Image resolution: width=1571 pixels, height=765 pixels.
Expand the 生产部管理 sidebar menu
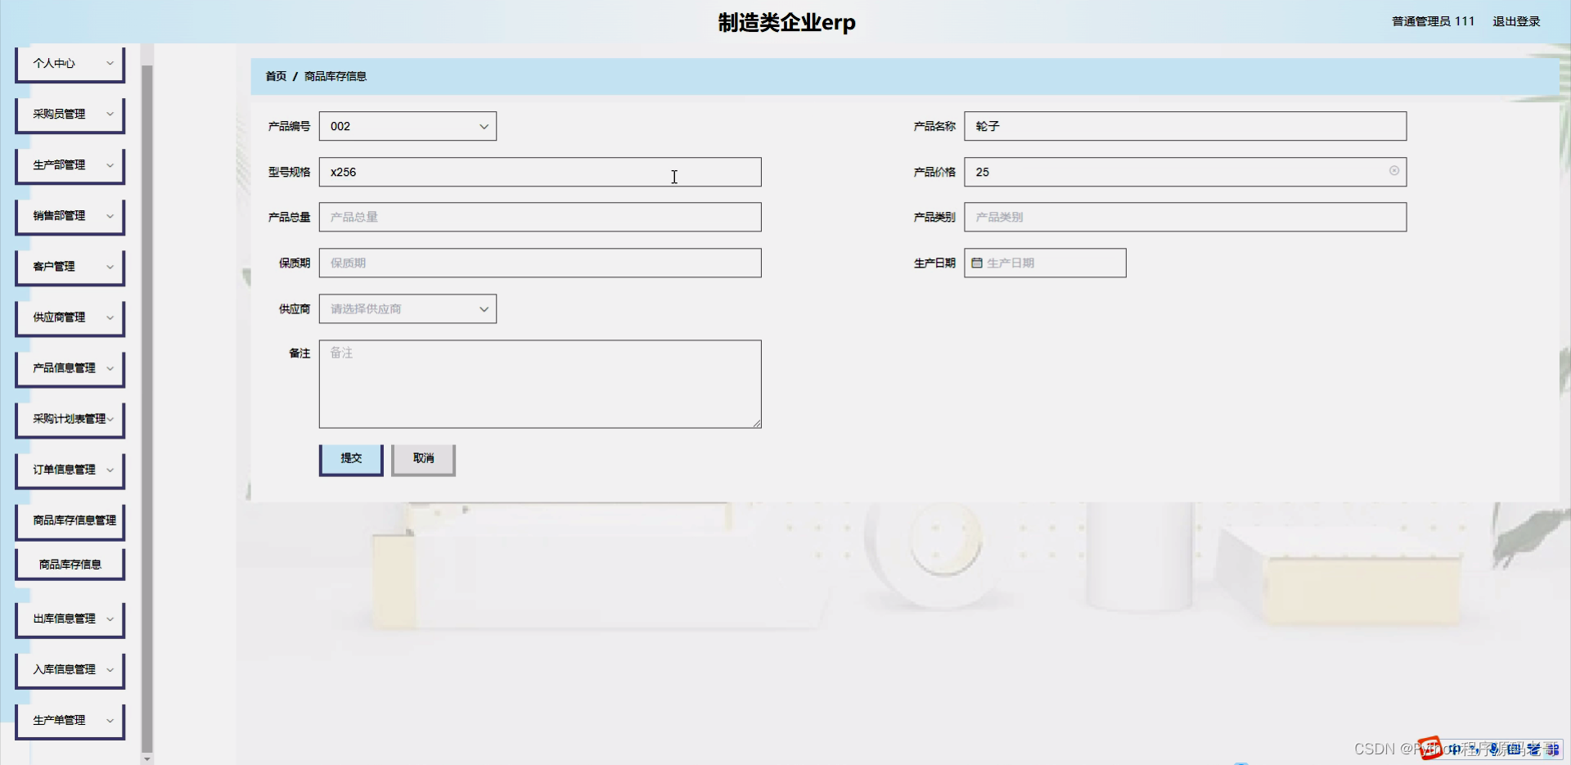coord(70,164)
